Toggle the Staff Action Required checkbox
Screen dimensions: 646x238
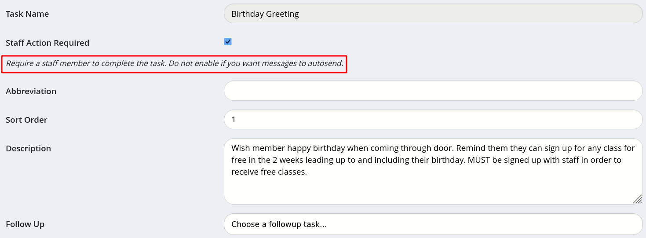[228, 42]
